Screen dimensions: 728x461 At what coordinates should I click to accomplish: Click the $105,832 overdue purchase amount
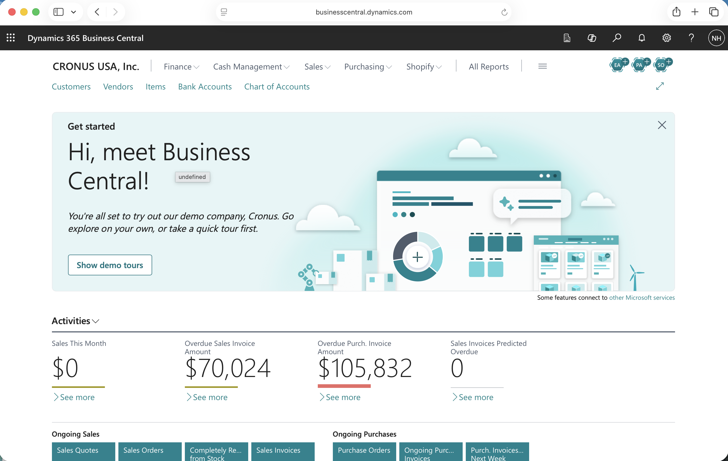click(x=365, y=368)
